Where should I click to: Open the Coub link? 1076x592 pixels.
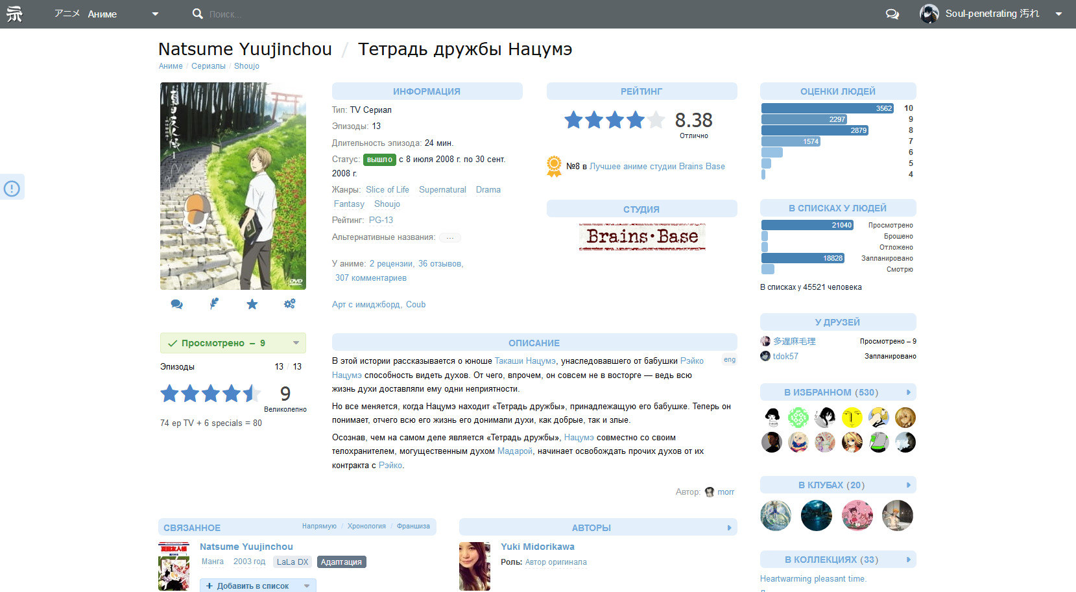point(416,305)
